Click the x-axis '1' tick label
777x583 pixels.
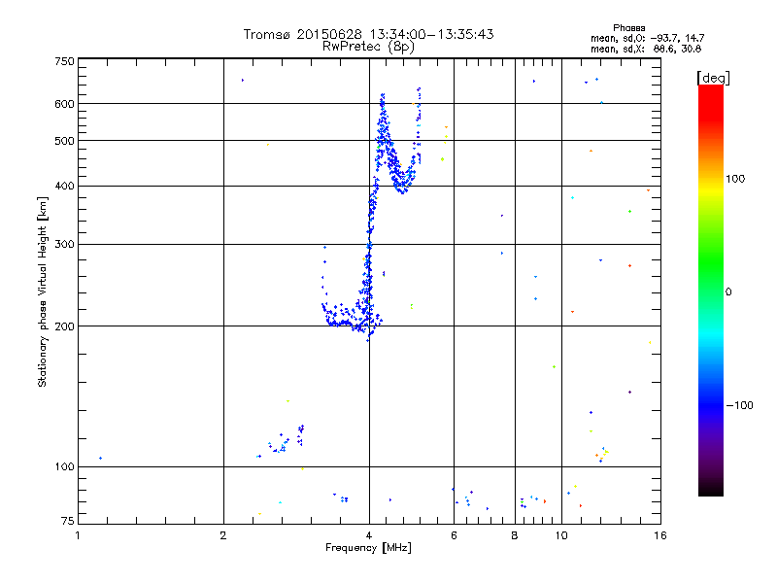coord(78,535)
